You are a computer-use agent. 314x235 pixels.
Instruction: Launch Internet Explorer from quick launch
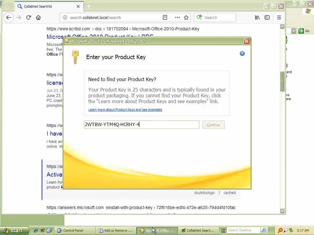pyautogui.click(x=36, y=230)
